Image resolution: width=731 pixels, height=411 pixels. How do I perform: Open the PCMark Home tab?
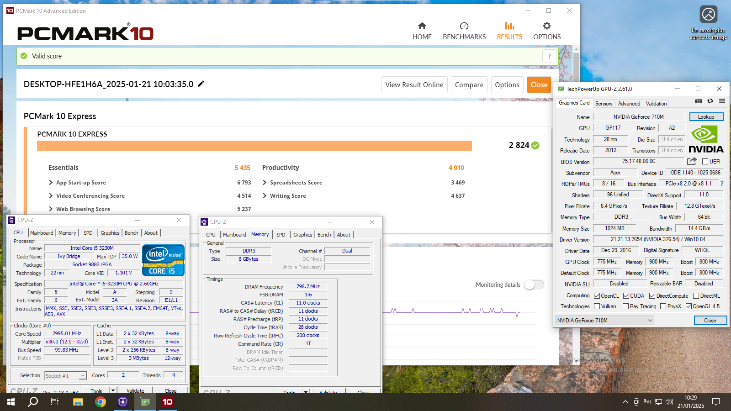click(x=422, y=31)
